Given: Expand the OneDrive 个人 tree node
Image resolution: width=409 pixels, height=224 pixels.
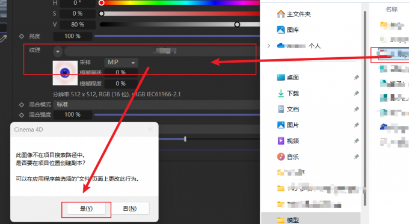Looking at the screenshot, I should (x=269, y=46).
